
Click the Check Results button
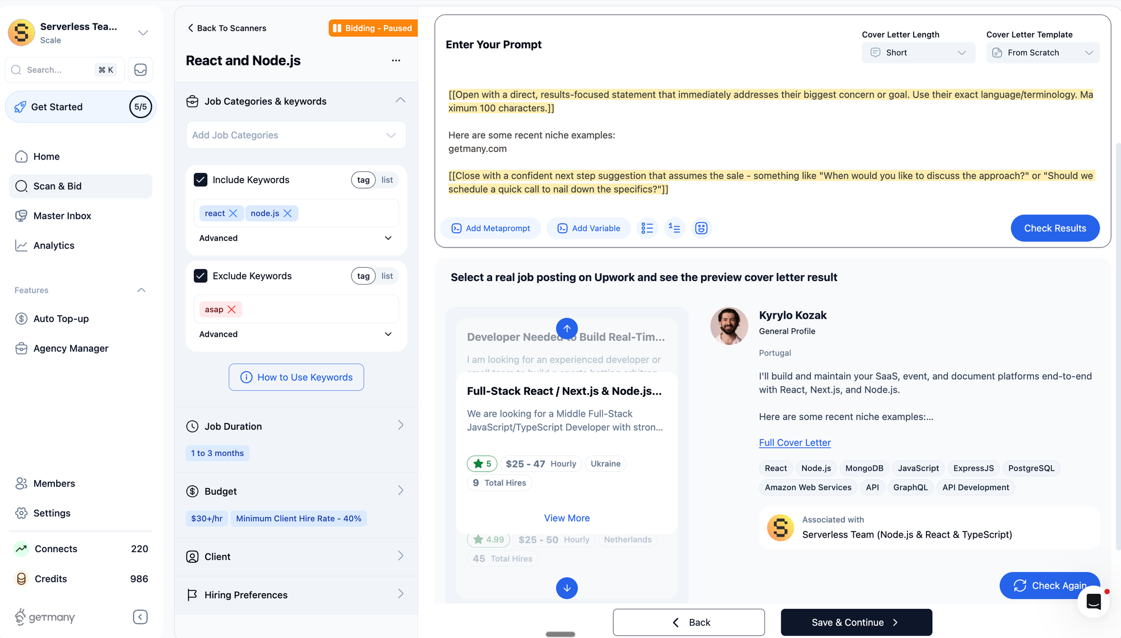pyautogui.click(x=1055, y=228)
